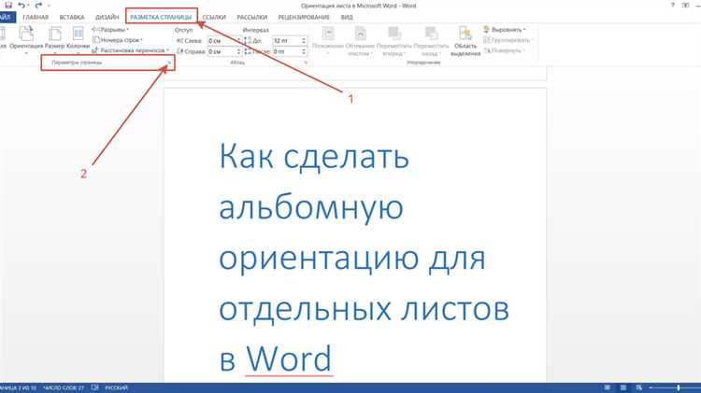This screenshot has width=701, height=393.
Task: Open the Выровнять align dropdown
Action: tap(505, 30)
